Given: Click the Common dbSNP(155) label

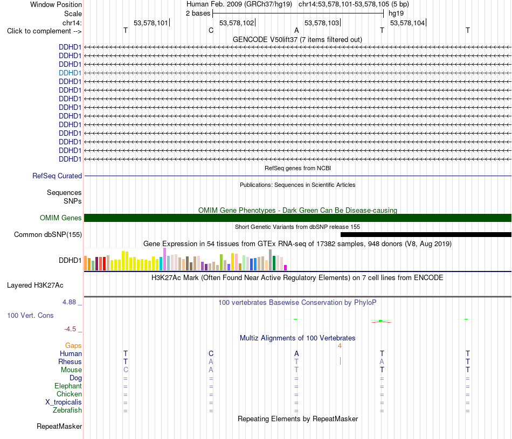Looking at the screenshot, I should click(48, 235).
